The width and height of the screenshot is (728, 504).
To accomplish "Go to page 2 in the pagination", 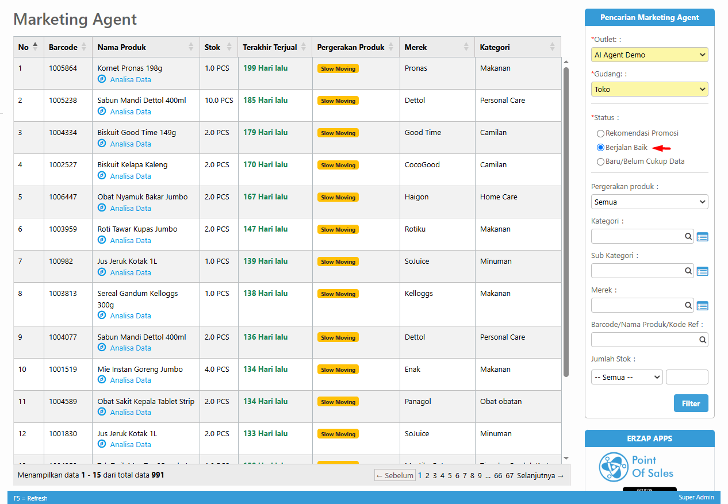I will pyautogui.click(x=427, y=476).
